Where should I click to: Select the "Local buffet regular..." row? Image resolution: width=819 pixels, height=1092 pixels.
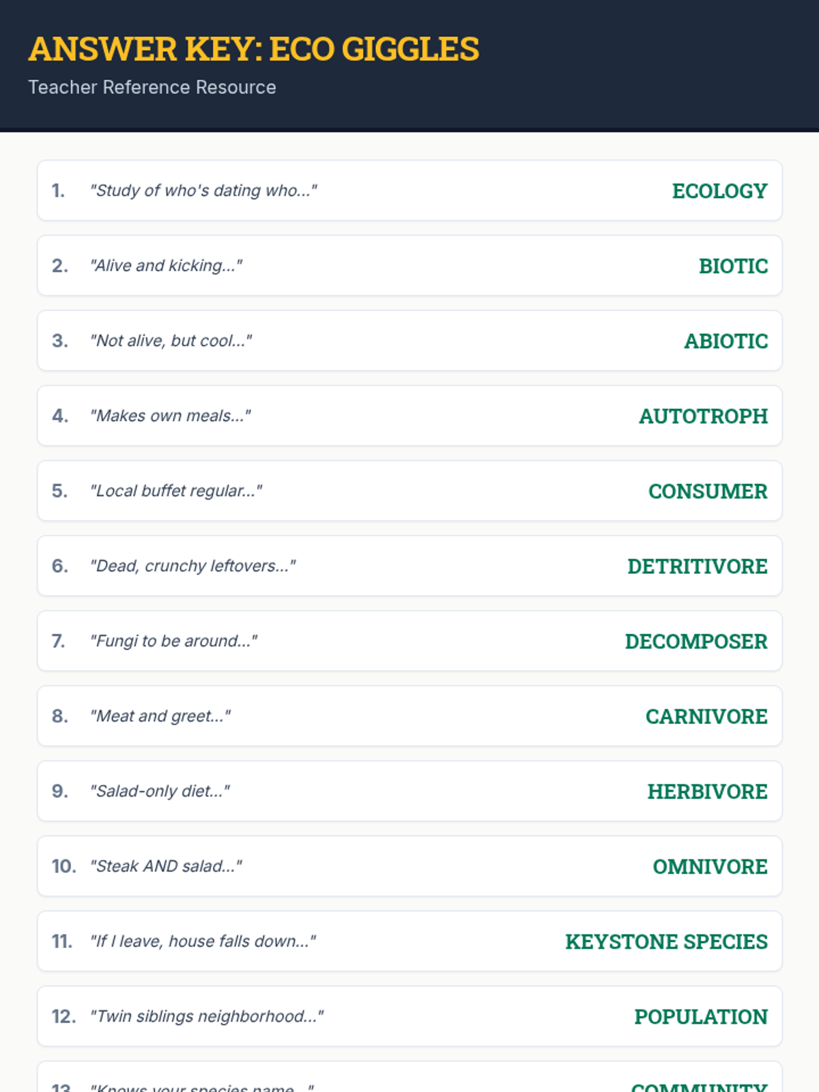[409, 491]
